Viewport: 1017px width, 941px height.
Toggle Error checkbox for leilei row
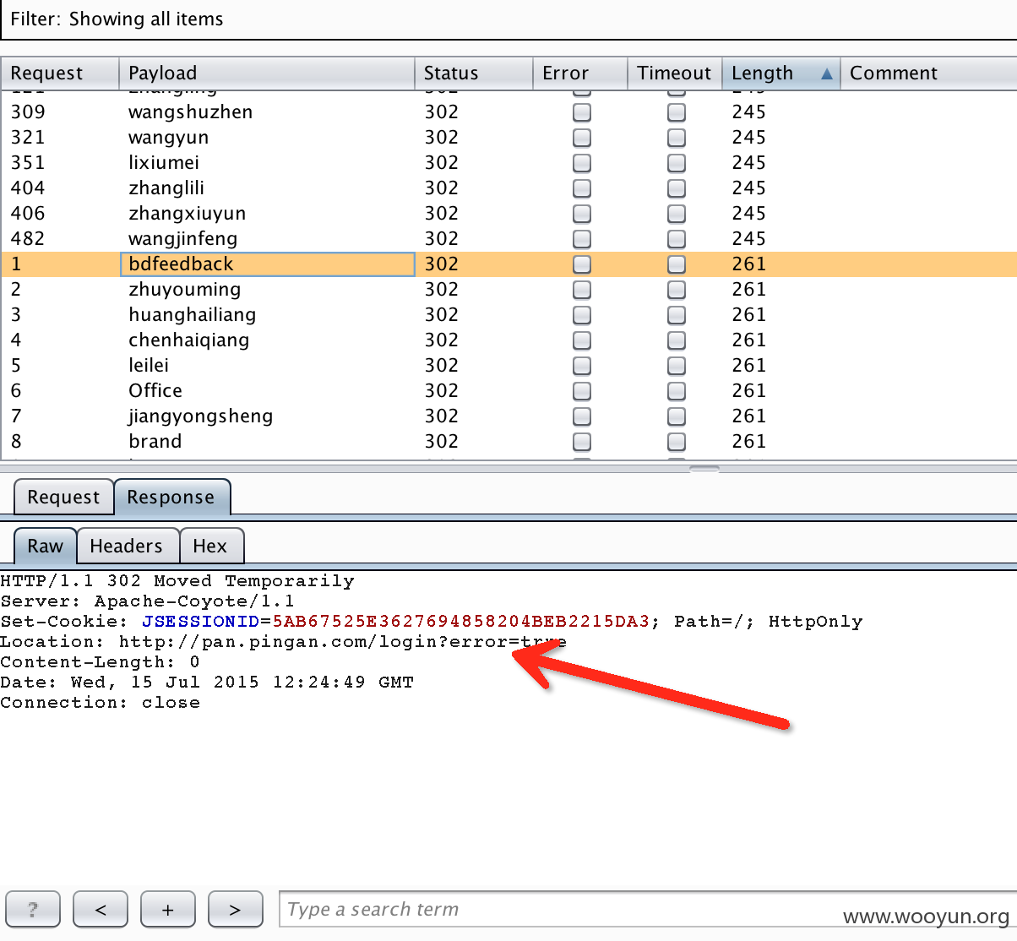pyautogui.click(x=582, y=366)
